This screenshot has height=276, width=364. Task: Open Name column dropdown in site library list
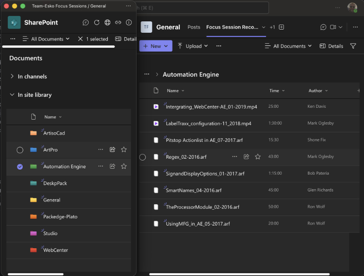(x=53, y=117)
